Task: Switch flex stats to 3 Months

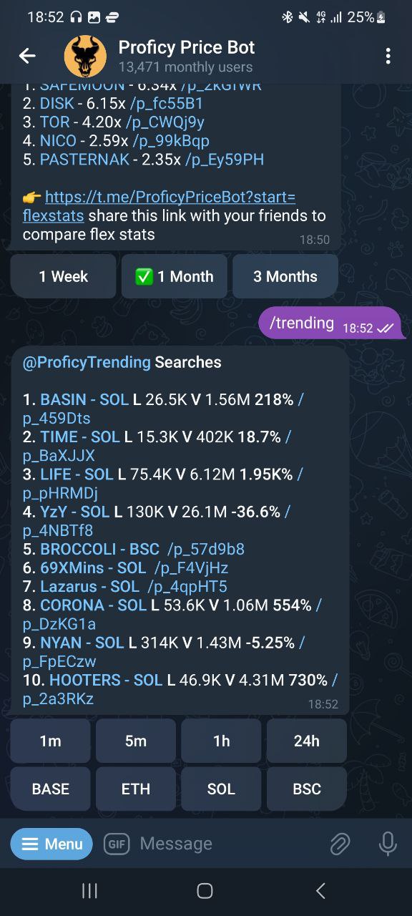Action: click(285, 276)
